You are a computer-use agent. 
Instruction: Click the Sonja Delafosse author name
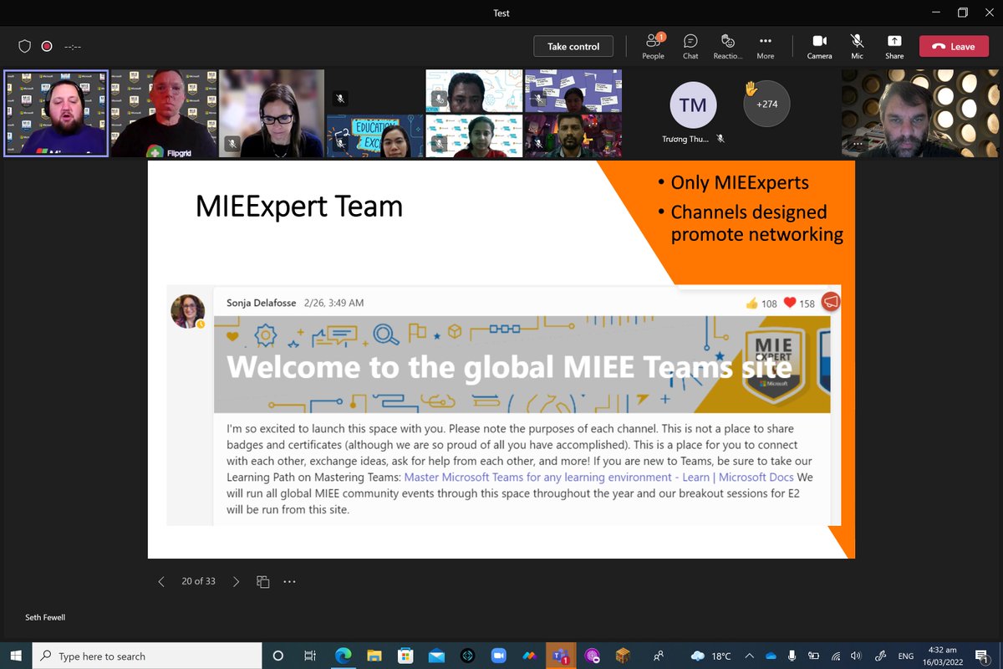tap(262, 303)
